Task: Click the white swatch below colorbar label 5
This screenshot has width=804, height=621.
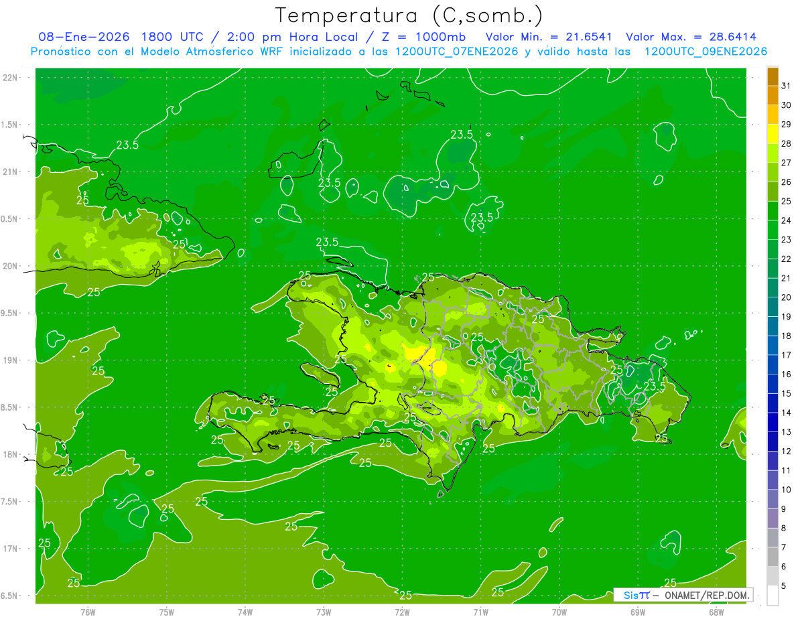Action: pos(773,596)
